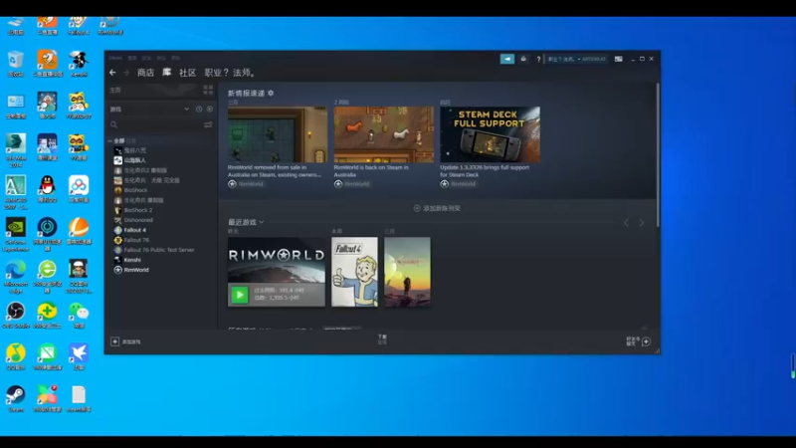Select BioShock in the game list
Viewport: 796px width, 448px height.
click(x=135, y=190)
